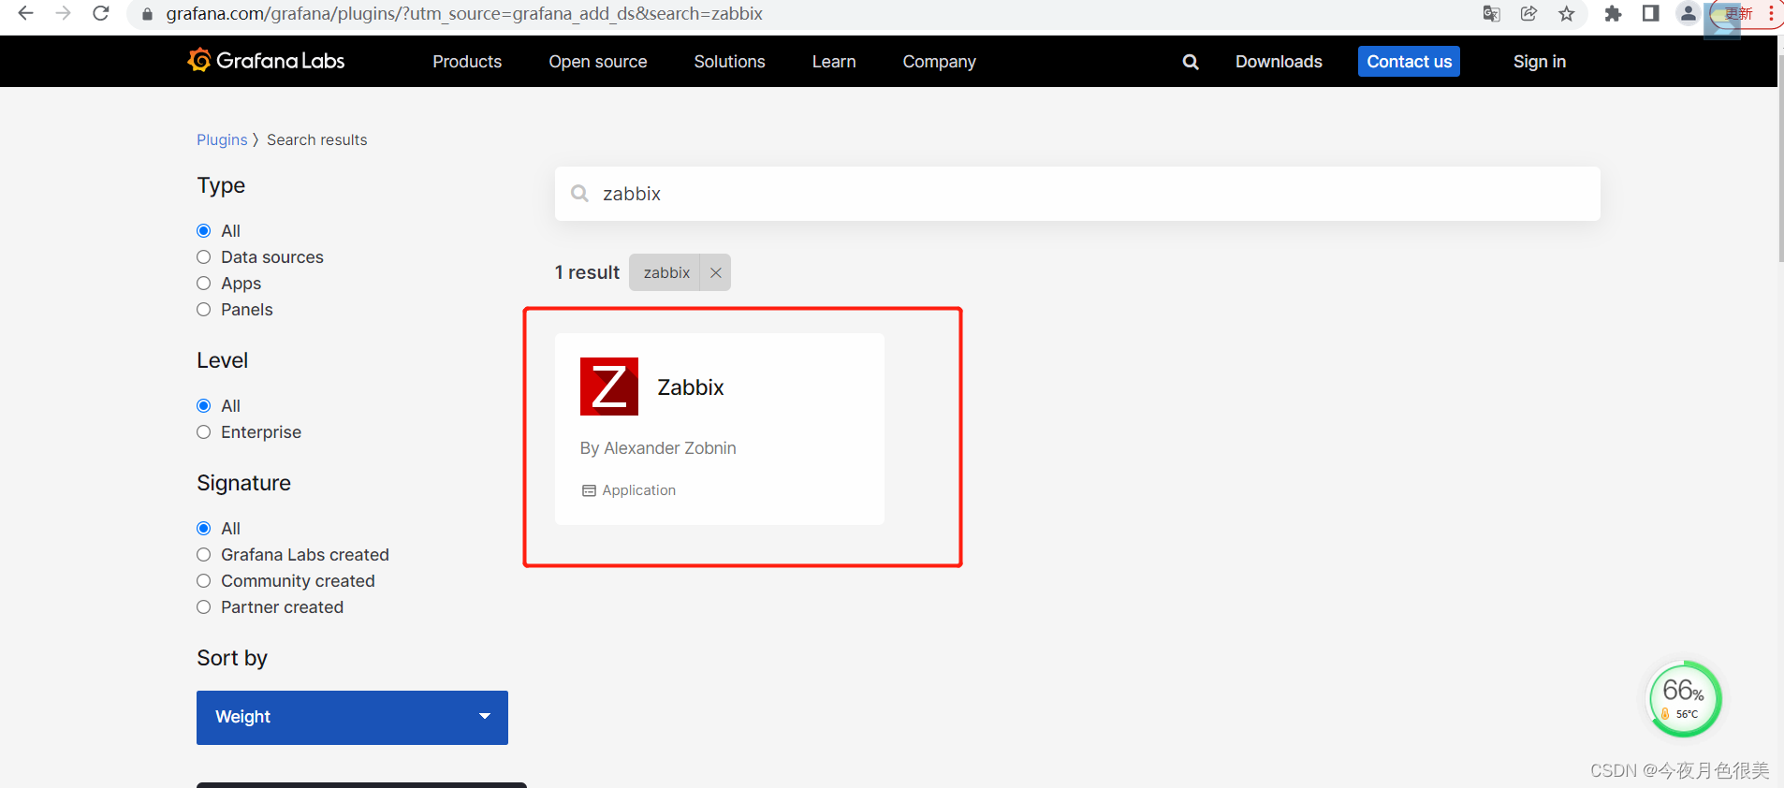The width and height of the screenshot is (1784, 788).
Task: Reload the page with the refresh icon
Action: click(101, 13)
